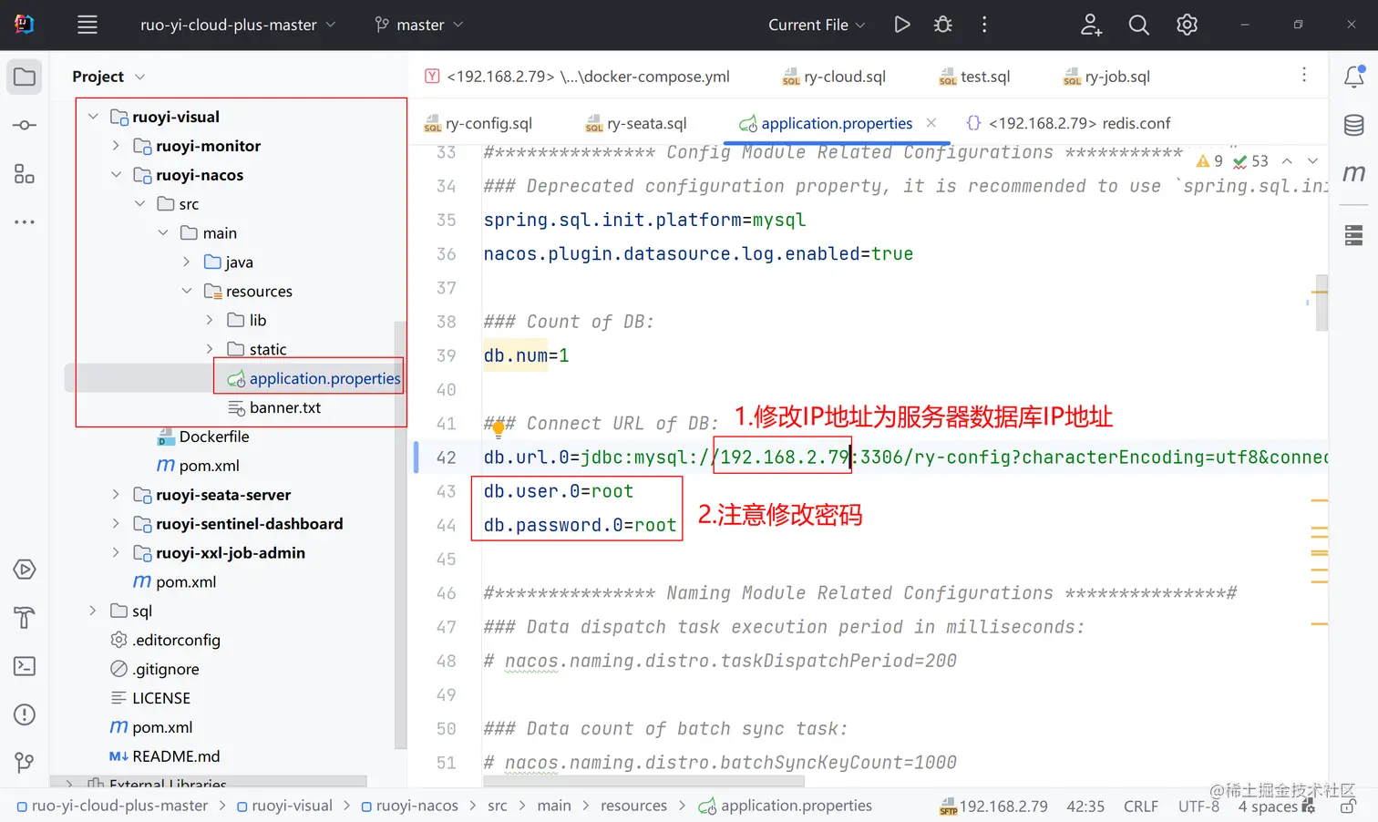This screenshot has height=822, width=1378.
Task: Show more tool windows ellipsis
Action: pyautogui.click(x=25, y=221)
